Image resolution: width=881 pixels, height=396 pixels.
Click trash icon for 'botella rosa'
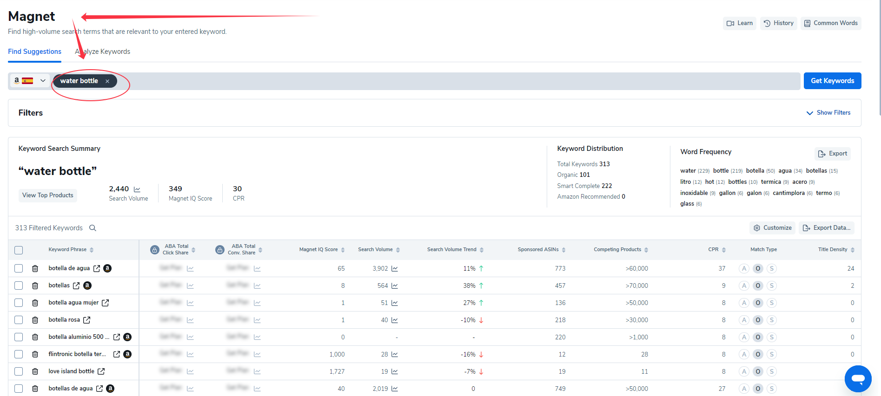[x=35, y=320]
